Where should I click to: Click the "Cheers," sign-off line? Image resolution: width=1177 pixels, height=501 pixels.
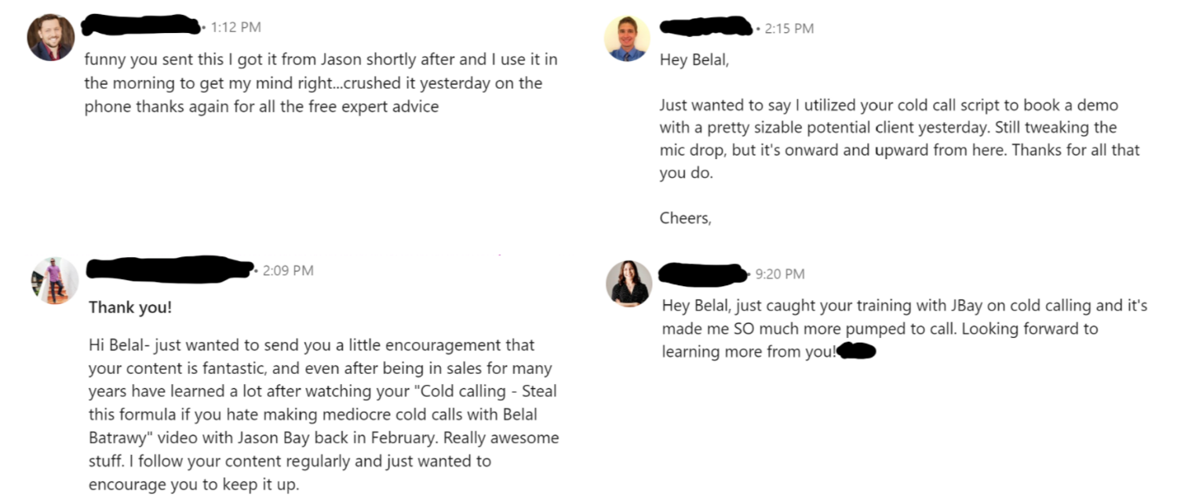[685, 219]
